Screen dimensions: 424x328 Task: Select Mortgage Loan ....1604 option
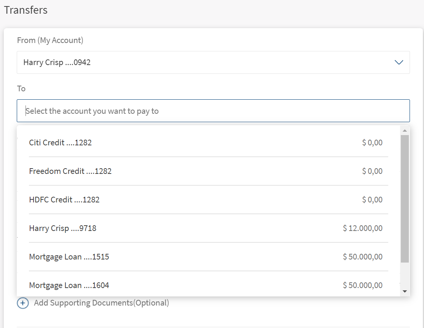tap(69, 285)
